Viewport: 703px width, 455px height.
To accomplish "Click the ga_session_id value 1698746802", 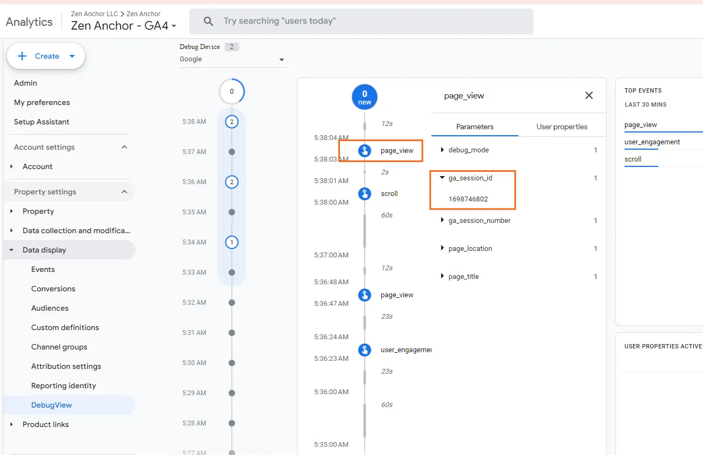I will [468, 199].
